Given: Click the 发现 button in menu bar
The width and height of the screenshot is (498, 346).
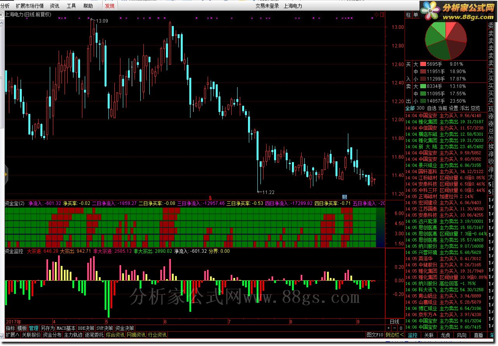Looking at the screenshot, I should click(x=110, y=6).
